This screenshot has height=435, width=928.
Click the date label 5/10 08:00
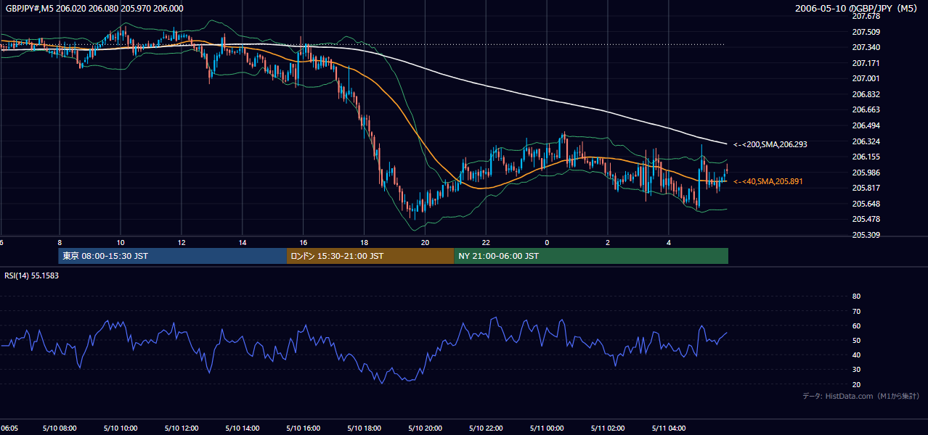click(60, 428)
